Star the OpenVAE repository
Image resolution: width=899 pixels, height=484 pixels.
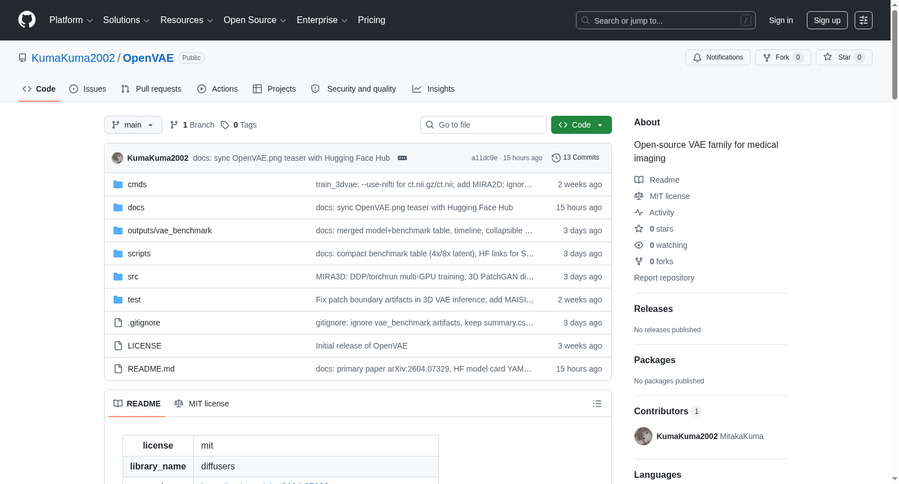843,57
